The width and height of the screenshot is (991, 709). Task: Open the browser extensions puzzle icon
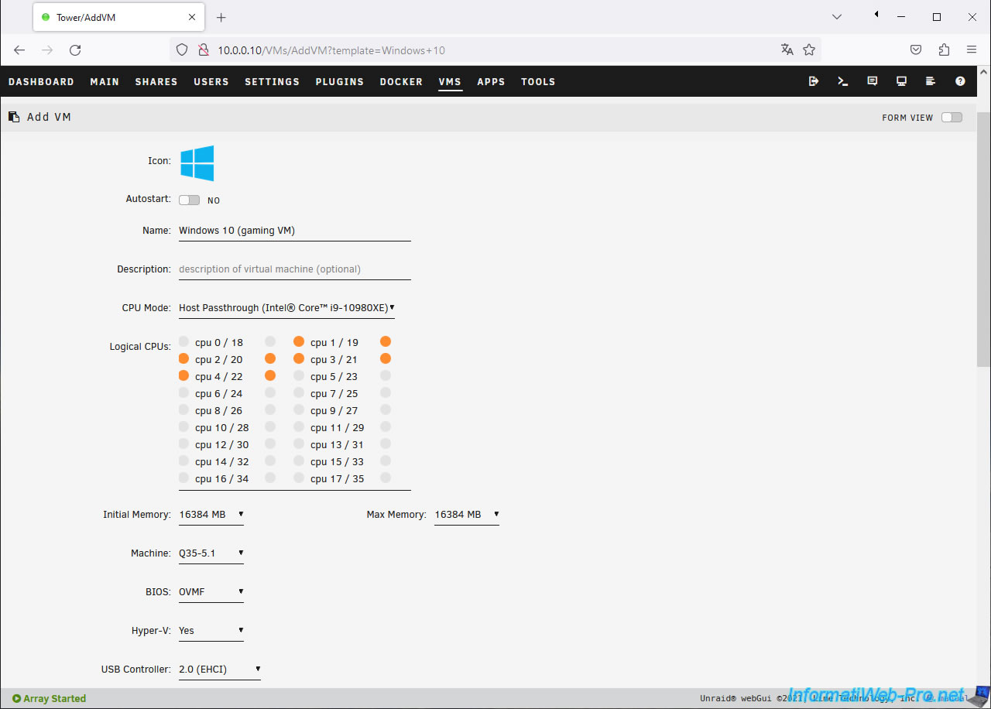click(944, 50)
